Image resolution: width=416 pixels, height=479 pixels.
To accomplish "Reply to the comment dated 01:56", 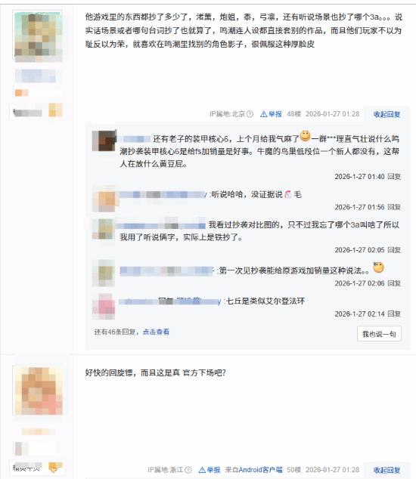I will pyautogui.click(x=394, y=207).
